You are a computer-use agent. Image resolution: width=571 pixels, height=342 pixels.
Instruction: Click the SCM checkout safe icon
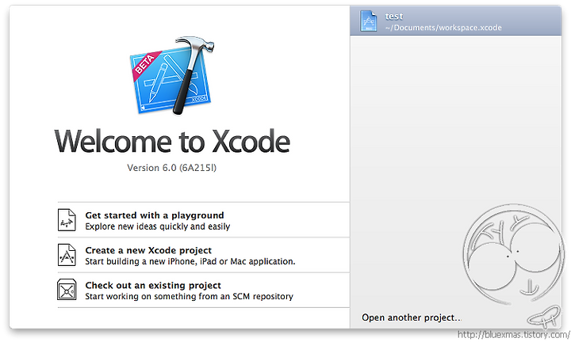67,290
